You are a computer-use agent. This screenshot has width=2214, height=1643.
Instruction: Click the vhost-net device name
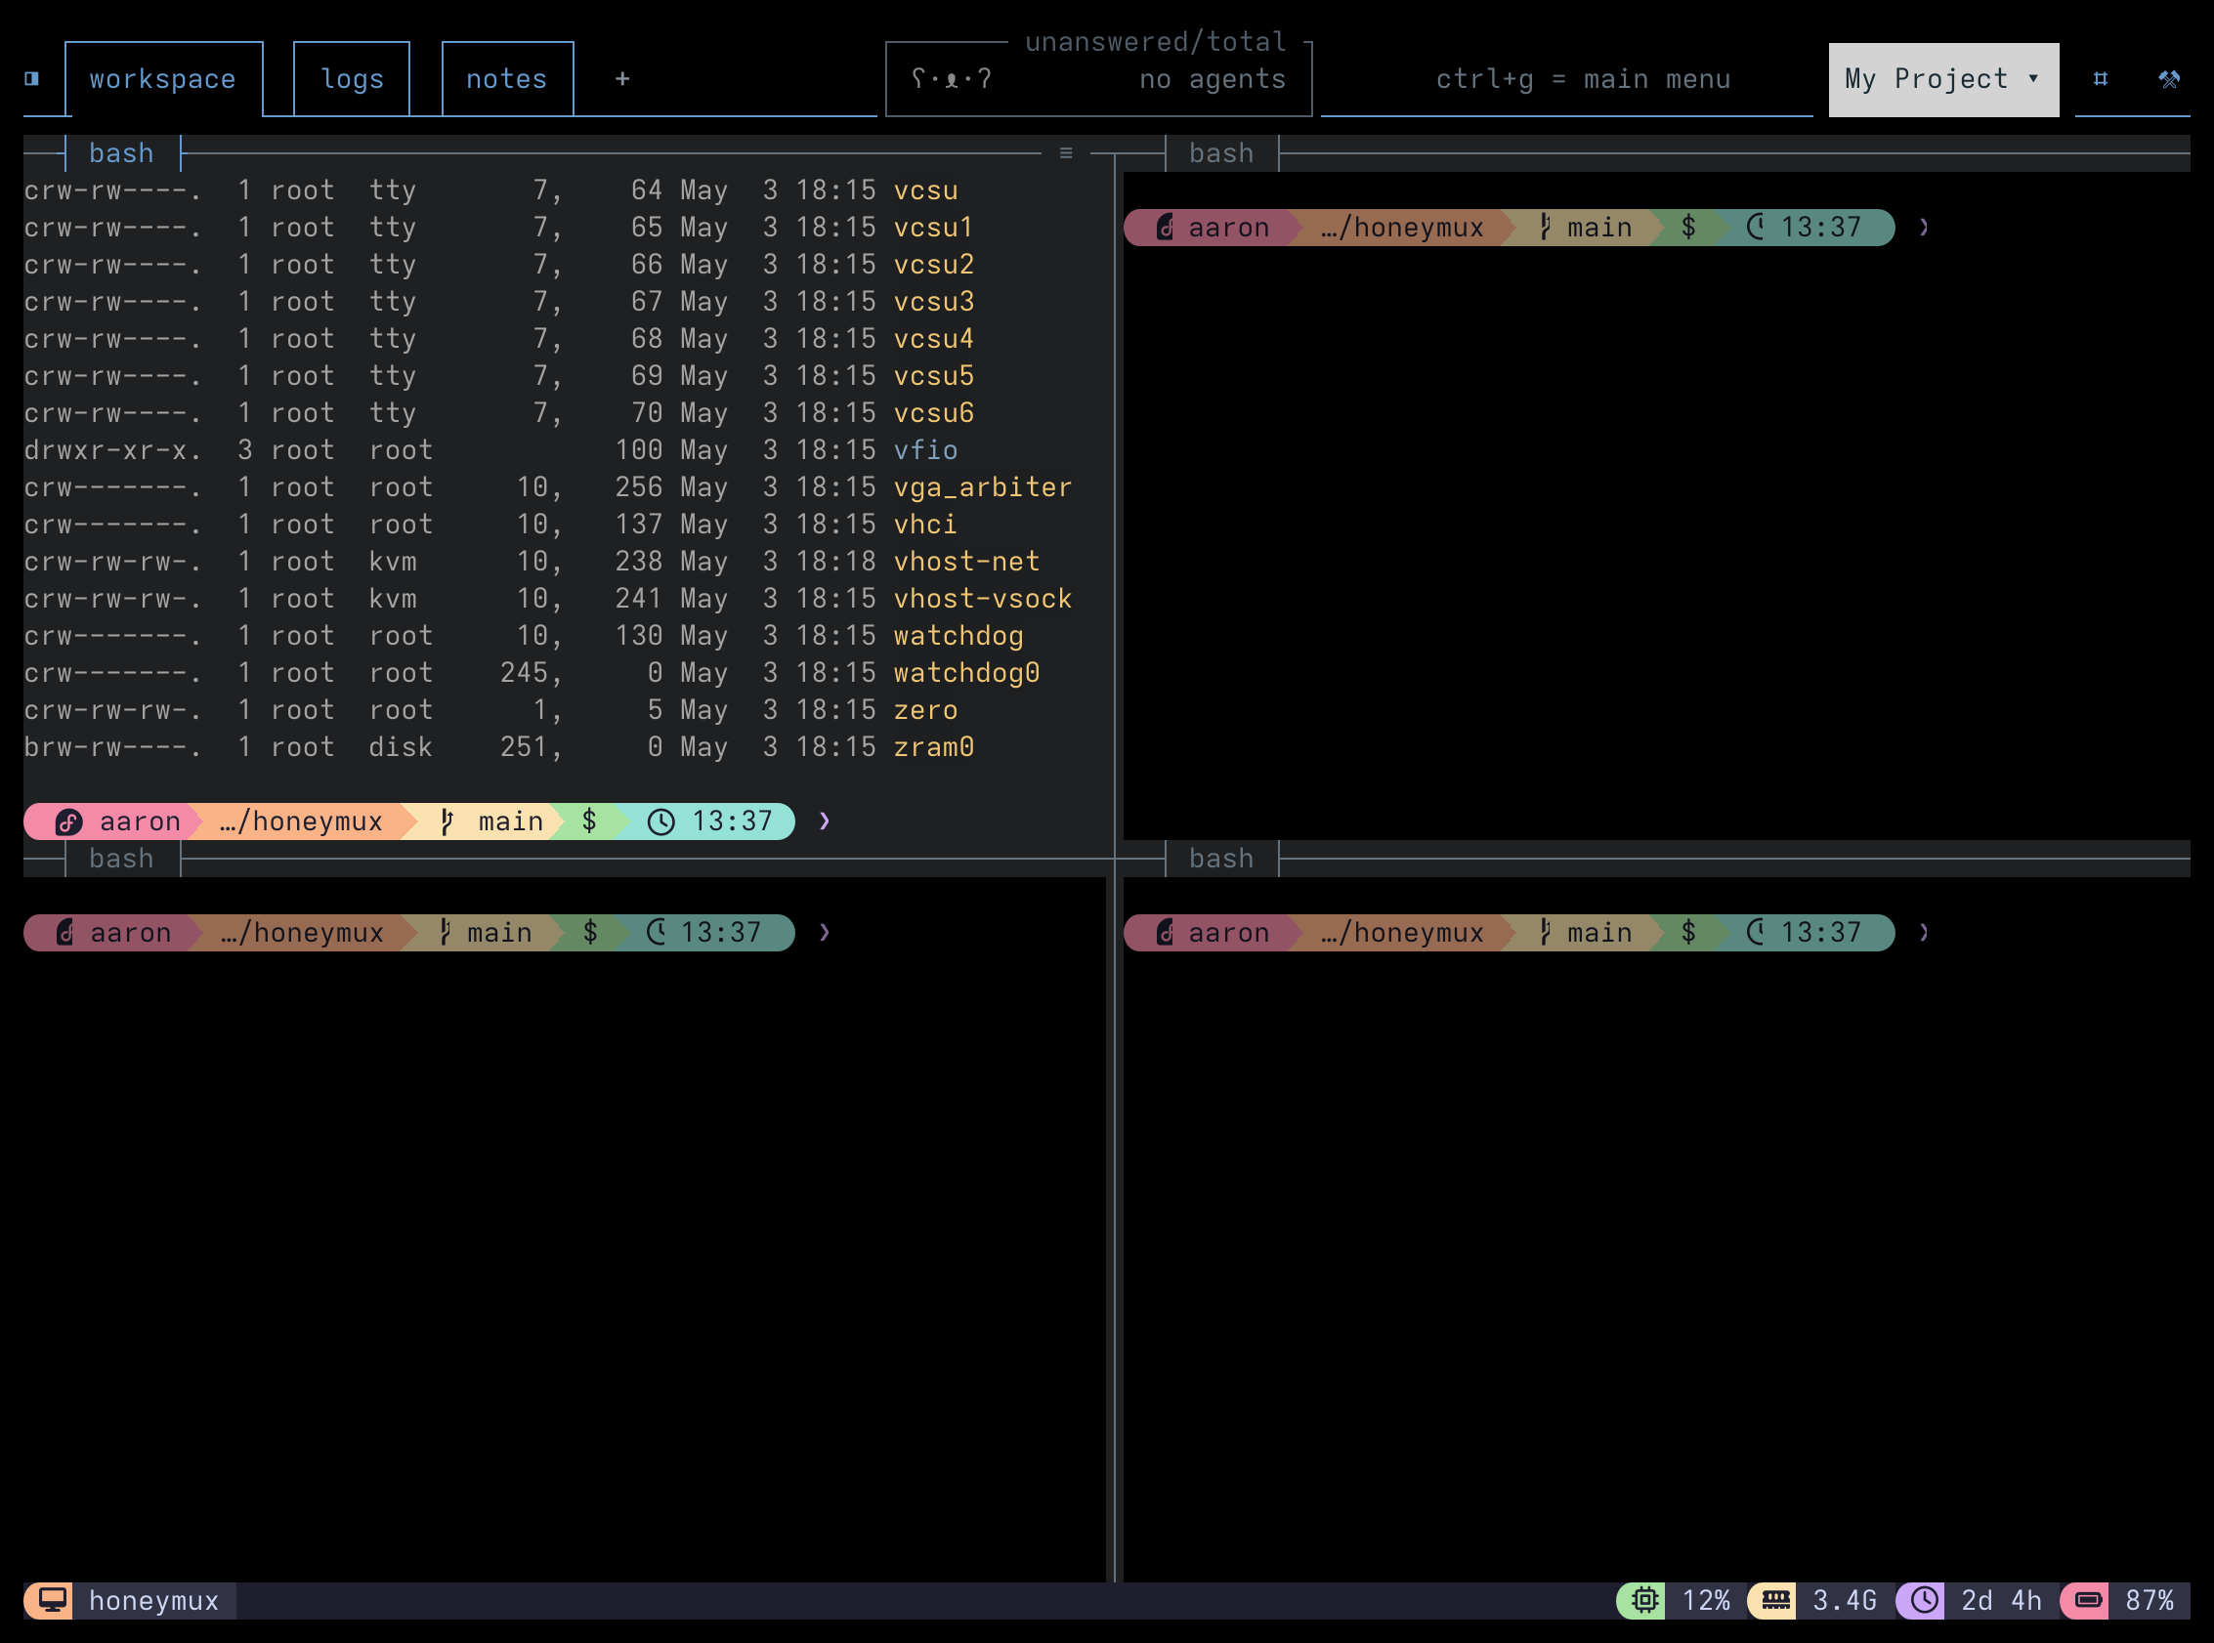pyautogui.click(x=966, y=562)
